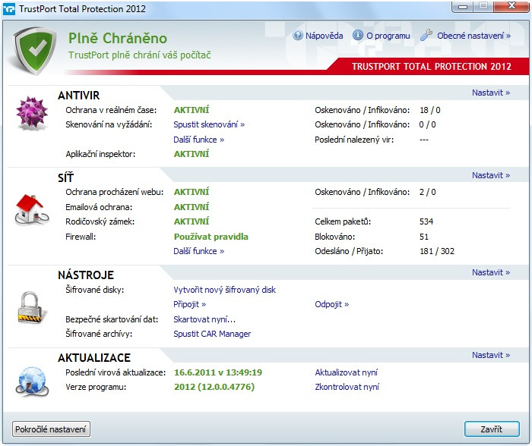532x446 pixels.
Task: Click the scanned count 18 / 0
Action: tap(429, 110)
